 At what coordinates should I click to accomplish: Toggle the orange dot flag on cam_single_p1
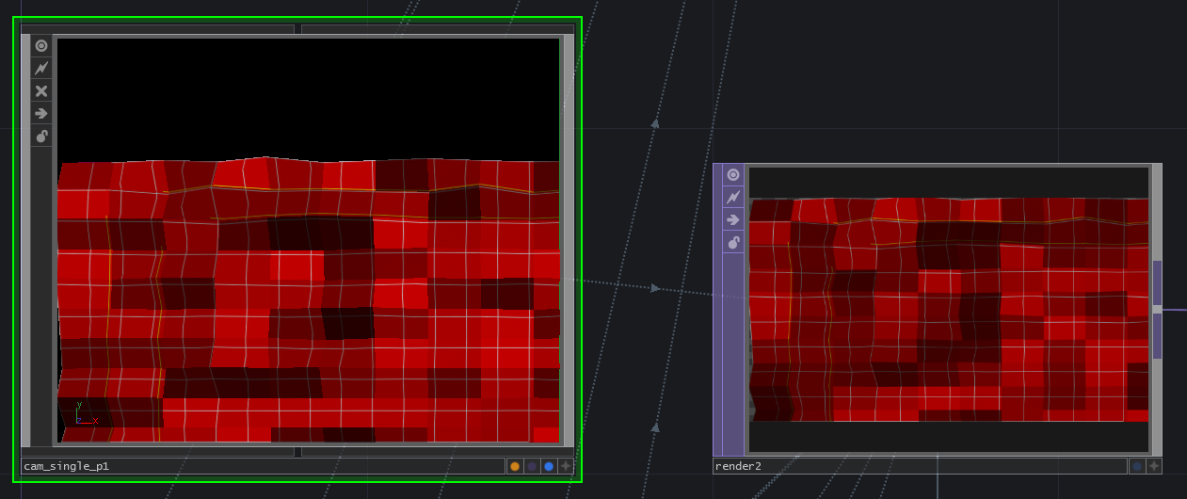click(515, 466)
